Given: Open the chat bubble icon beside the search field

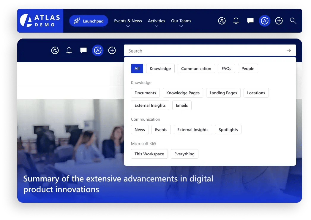Looking at the screenshot, I should [83, 51].
